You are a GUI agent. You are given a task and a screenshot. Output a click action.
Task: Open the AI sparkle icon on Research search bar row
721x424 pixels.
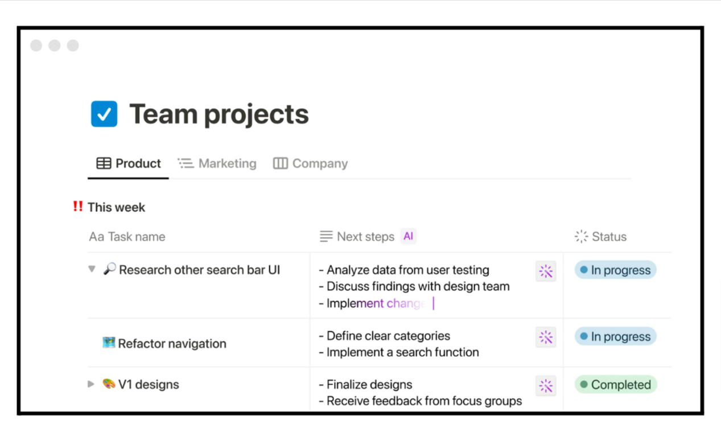coord(545,271)
